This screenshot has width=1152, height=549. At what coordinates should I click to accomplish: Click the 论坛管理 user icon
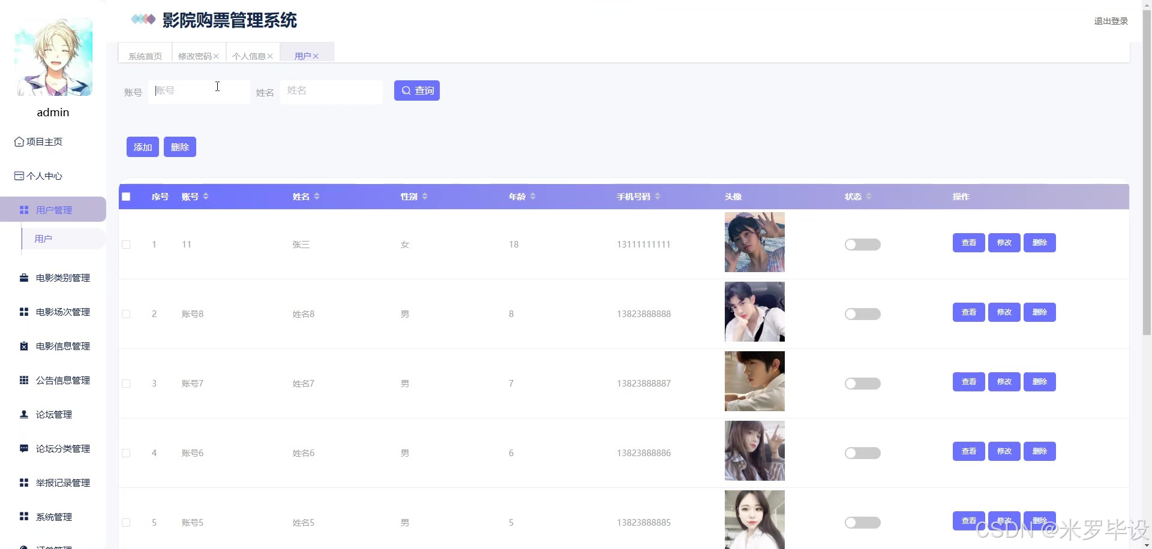click(24, 414)
